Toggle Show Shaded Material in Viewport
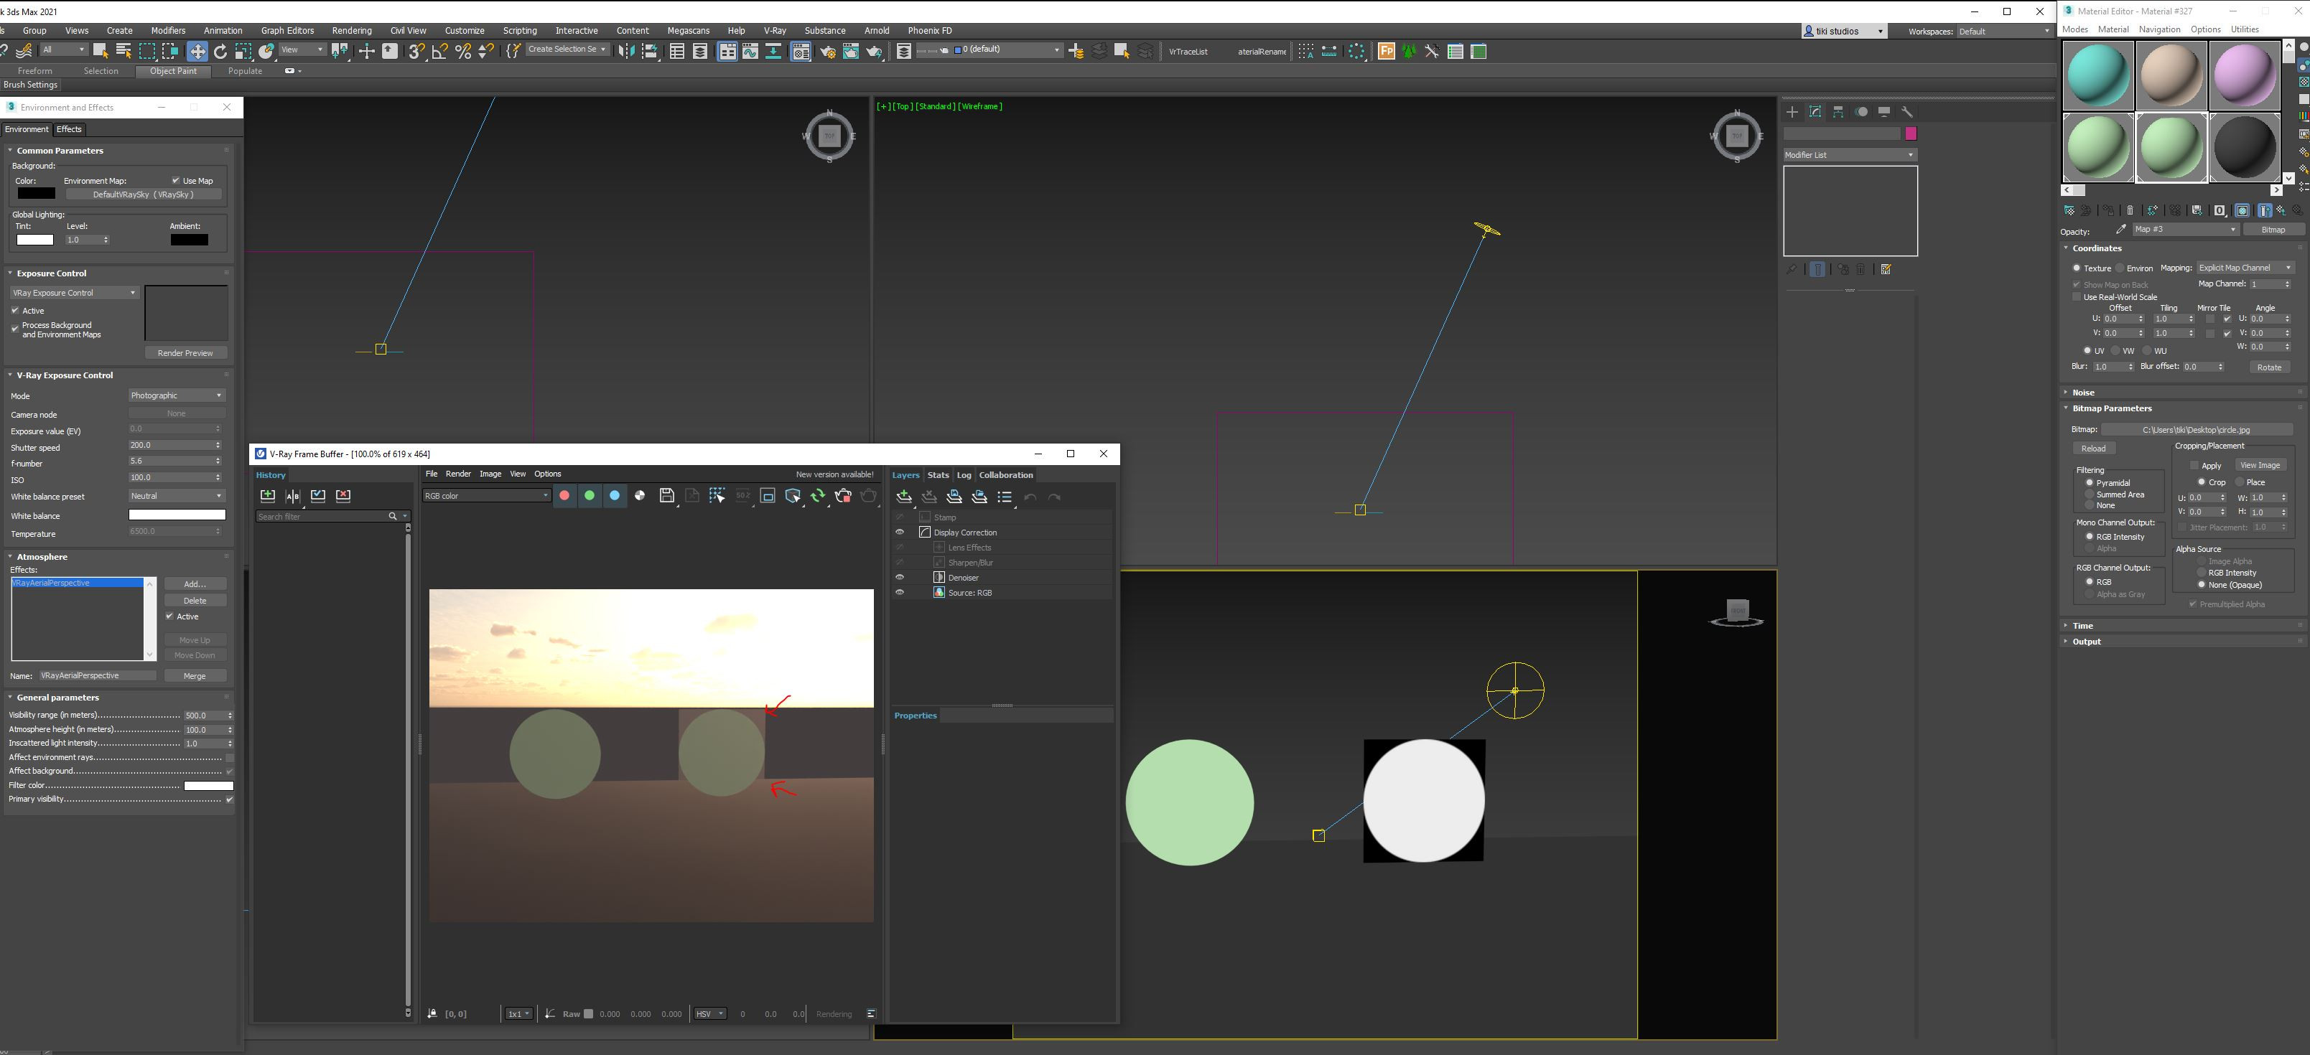 (x=2242, y=211)
